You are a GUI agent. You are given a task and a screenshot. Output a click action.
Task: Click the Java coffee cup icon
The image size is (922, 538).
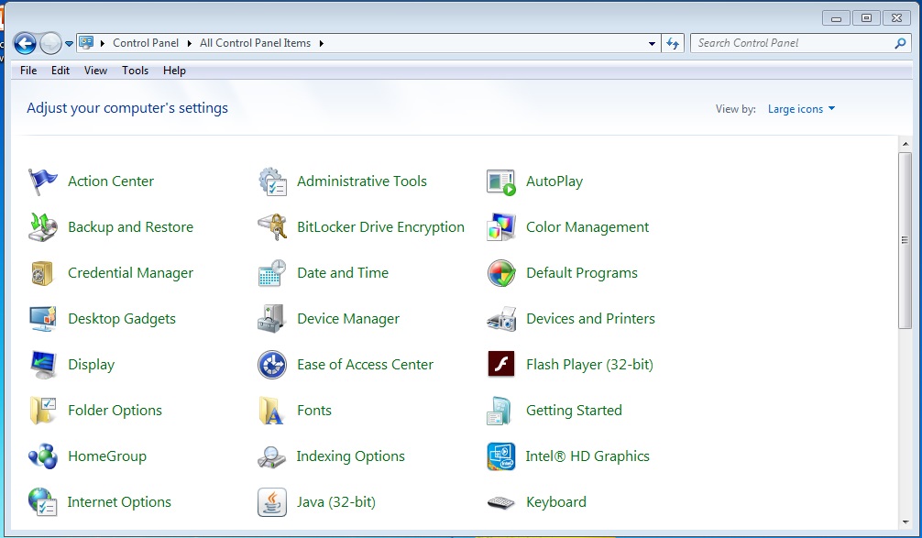coord(272,502)
